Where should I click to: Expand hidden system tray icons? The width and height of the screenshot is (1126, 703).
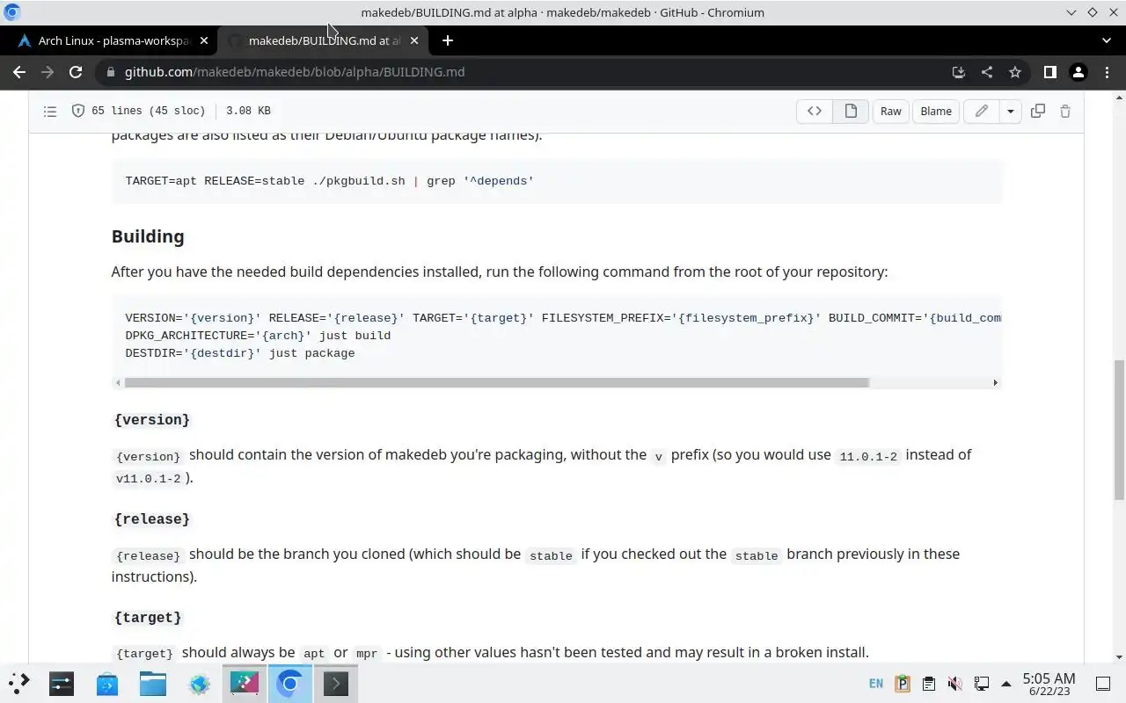1005,684
